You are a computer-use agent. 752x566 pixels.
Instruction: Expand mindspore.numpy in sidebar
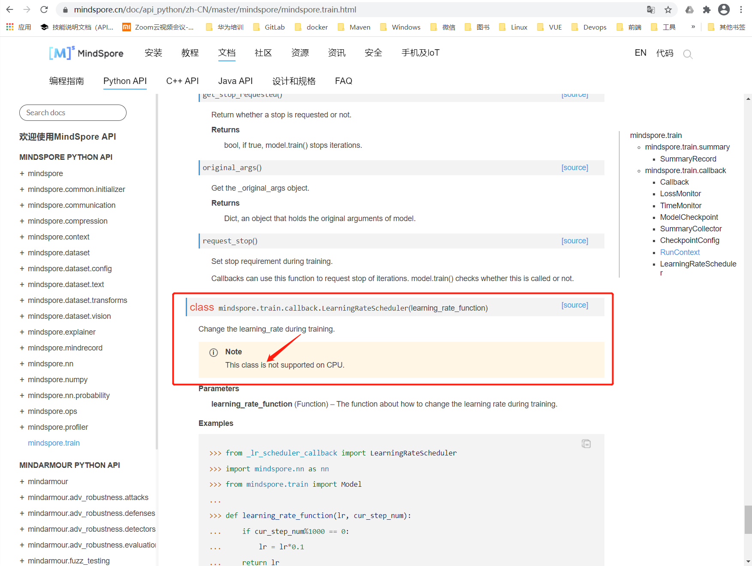click(x=22, y=380)
